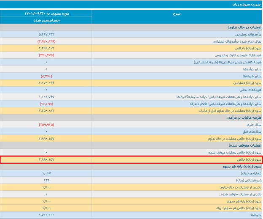Select the zero value in the 'سال‌های قبل' row
Screen dimensions: 263x219
[x=46, y=131]
